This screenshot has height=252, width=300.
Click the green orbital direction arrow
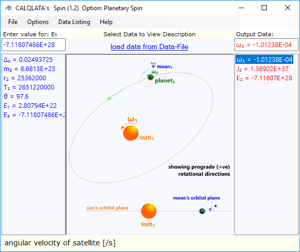point(115,95)
